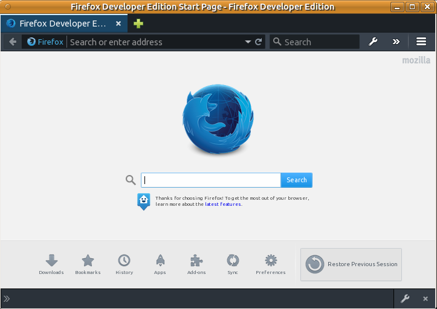
Task: Click the Firefox identity icon in address bar
Action: (31, 42)
